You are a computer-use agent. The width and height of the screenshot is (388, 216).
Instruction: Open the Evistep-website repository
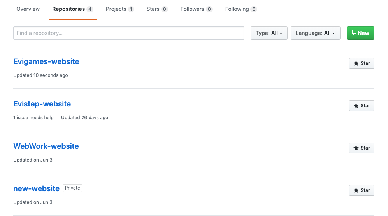[42, 104]
